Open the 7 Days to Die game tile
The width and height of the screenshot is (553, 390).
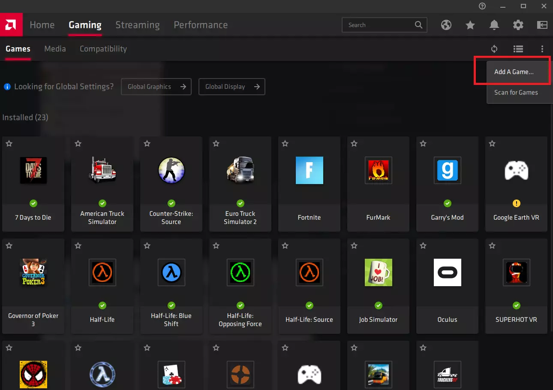click(33, 184)
